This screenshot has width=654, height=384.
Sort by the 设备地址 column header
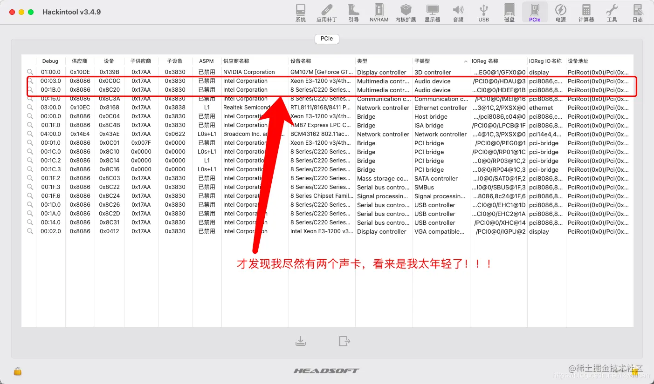(599, 61)
